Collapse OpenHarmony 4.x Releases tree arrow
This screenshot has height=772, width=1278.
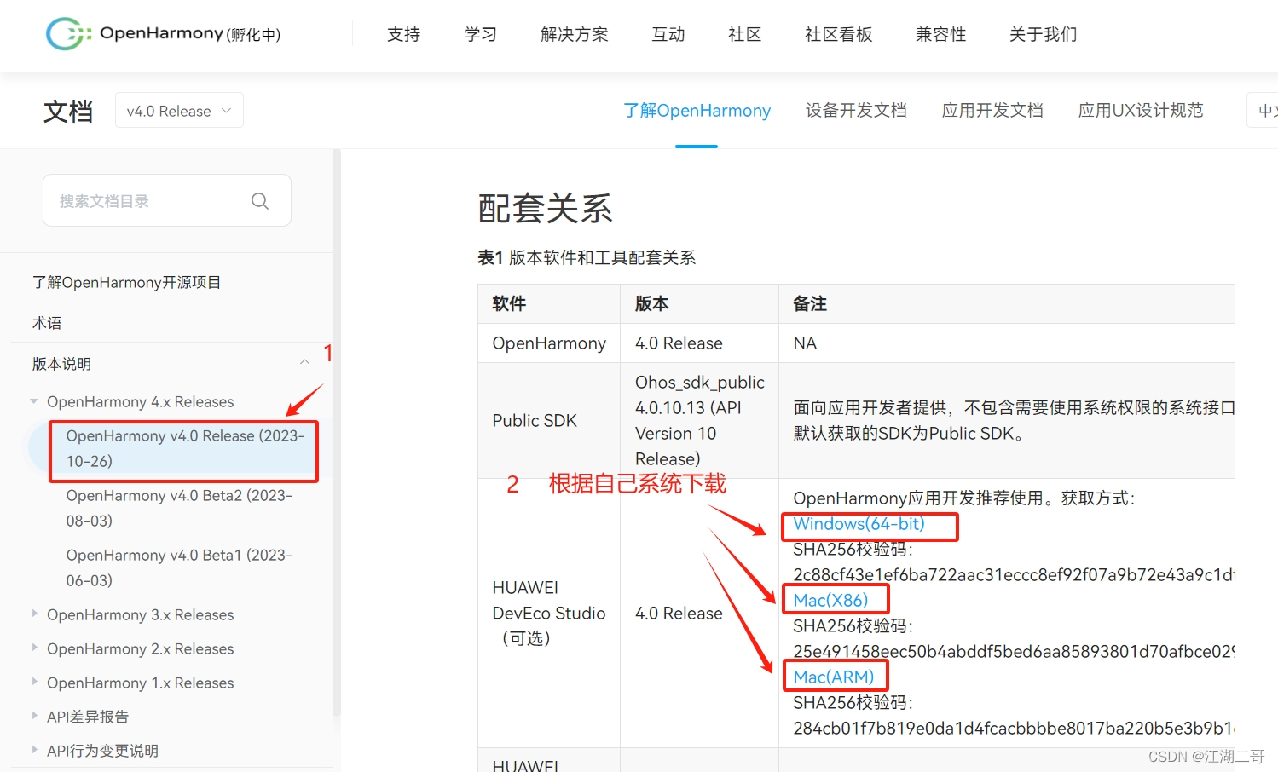click(34, 401)
